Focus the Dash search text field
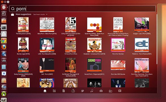The height and width of the screenshot is (102, 166). [82, 9]
